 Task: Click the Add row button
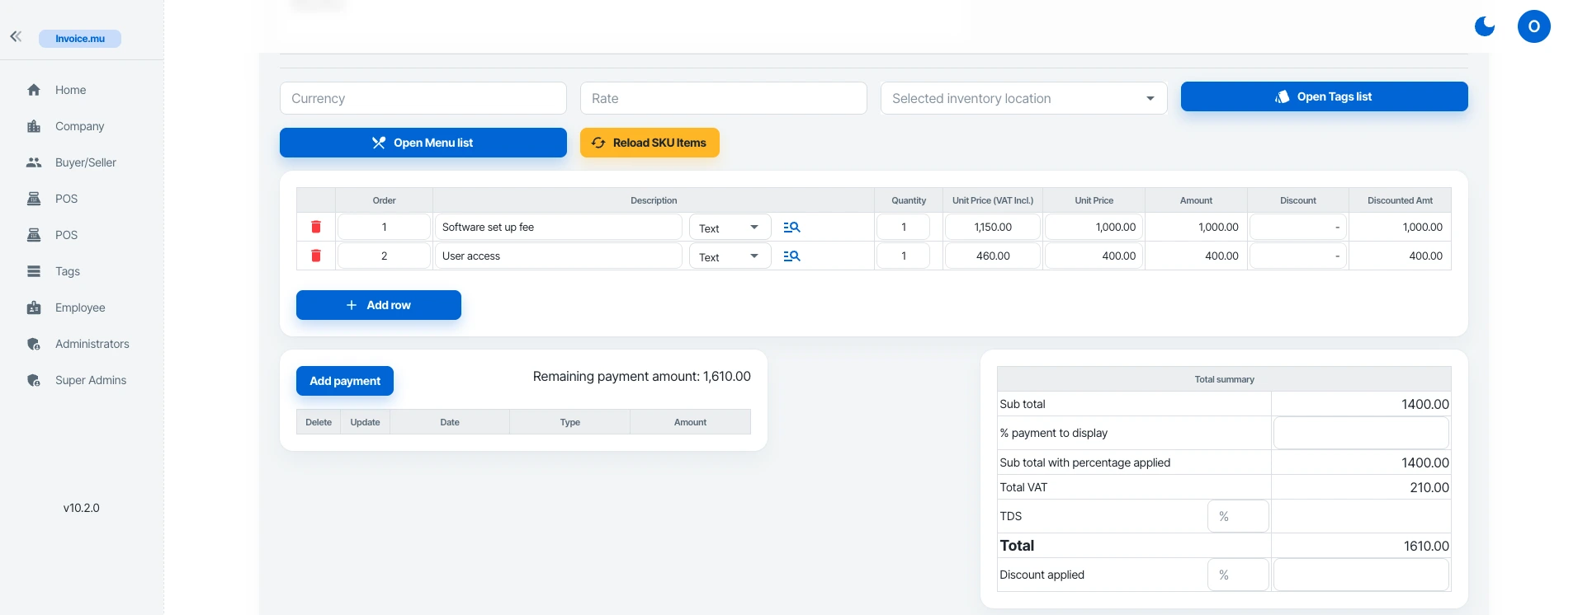coord(378,305)
